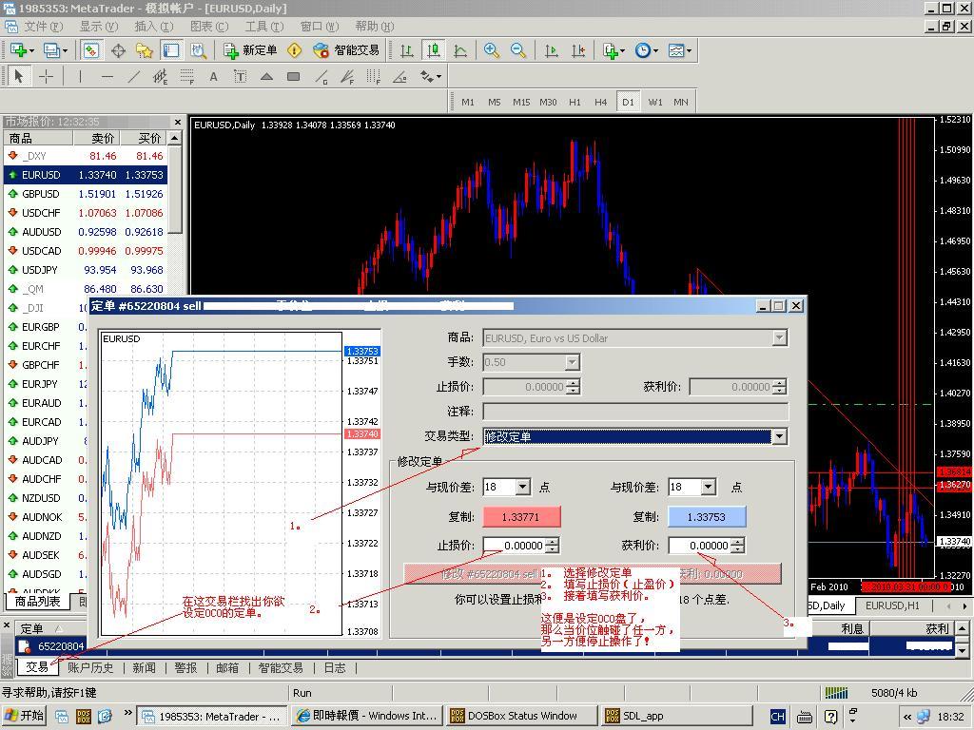Open the templates icon's dropdown arrow

689,51
